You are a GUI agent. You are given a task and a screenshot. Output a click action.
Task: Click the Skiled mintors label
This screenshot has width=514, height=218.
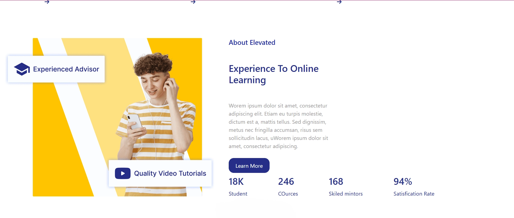[345, 194]
